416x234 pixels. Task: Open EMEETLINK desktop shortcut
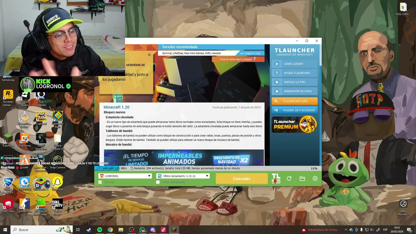tap(25, 184)
